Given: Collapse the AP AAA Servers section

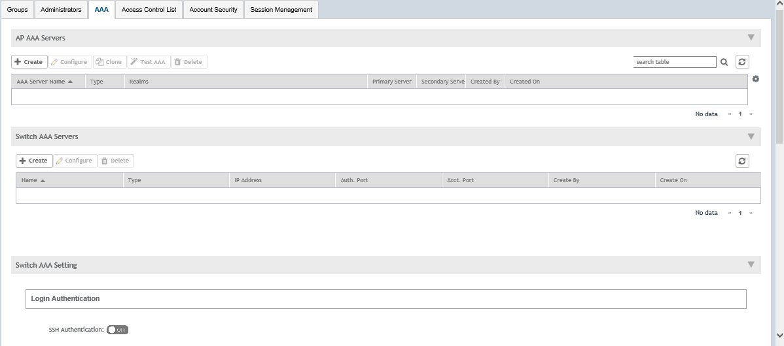Looking at the screenshot, I should point(751,38).
